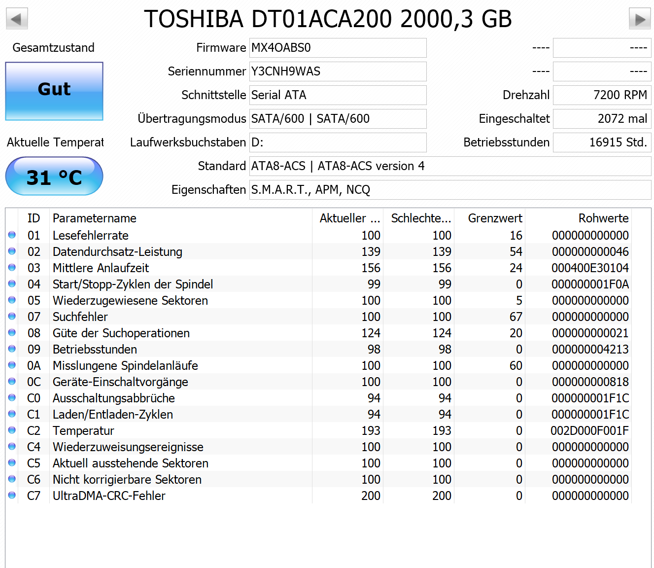Image resolution: width=654 pixels, height=568 pixels.
Task: Select the Mittlere Anlaufzeit parameter name
Action: coord(101,268)
